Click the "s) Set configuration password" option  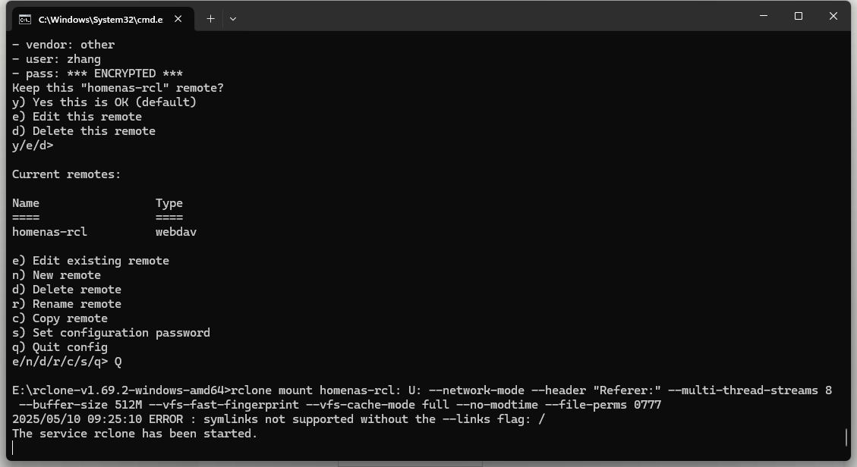point(111,333)
